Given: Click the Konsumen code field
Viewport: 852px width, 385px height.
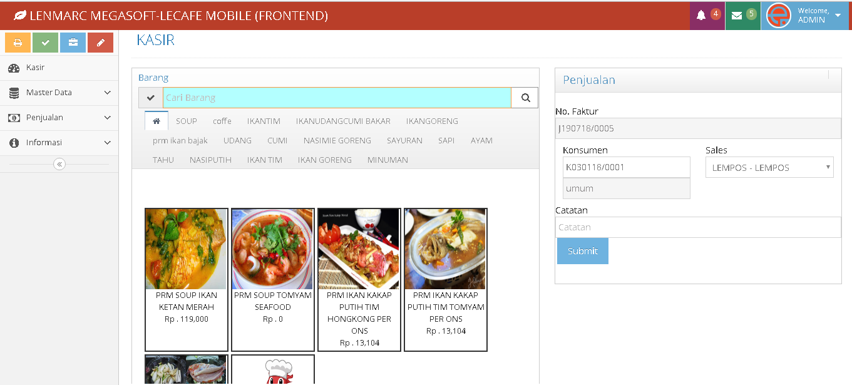Looking at the screenshot, I should 626,167.
